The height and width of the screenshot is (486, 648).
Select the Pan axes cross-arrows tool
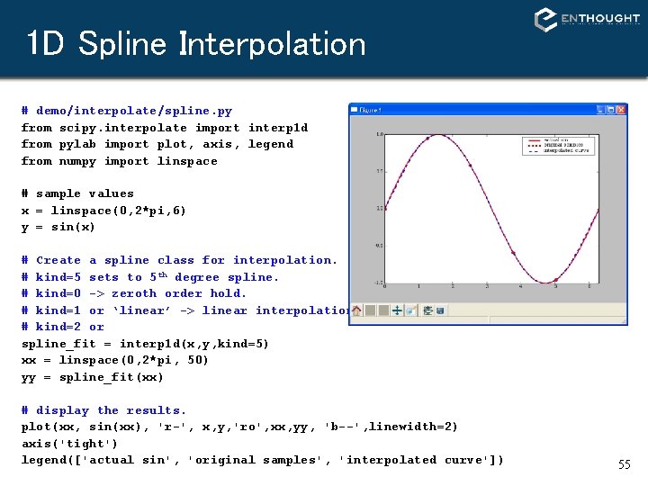[x=397, y=310]
